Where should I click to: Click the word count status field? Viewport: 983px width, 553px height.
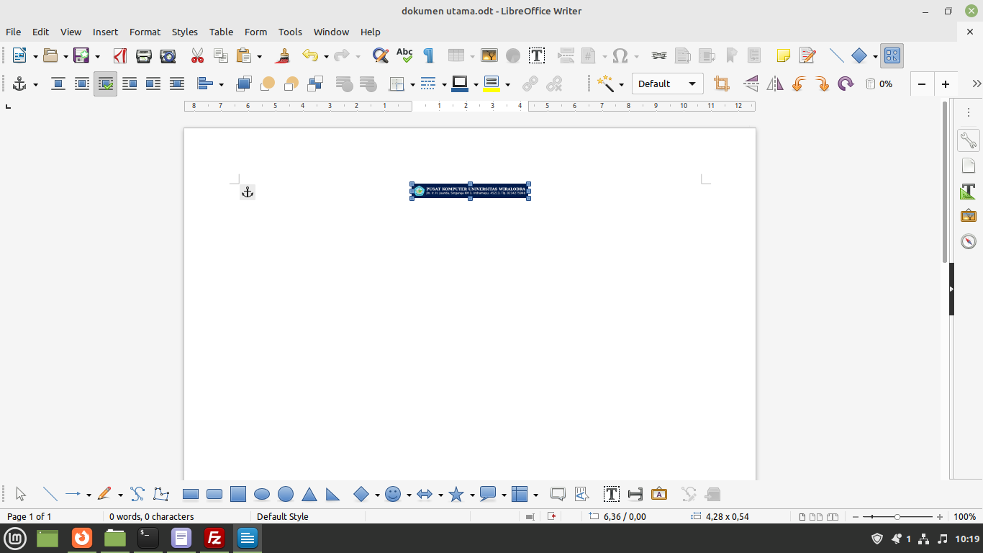click(152, 516)
